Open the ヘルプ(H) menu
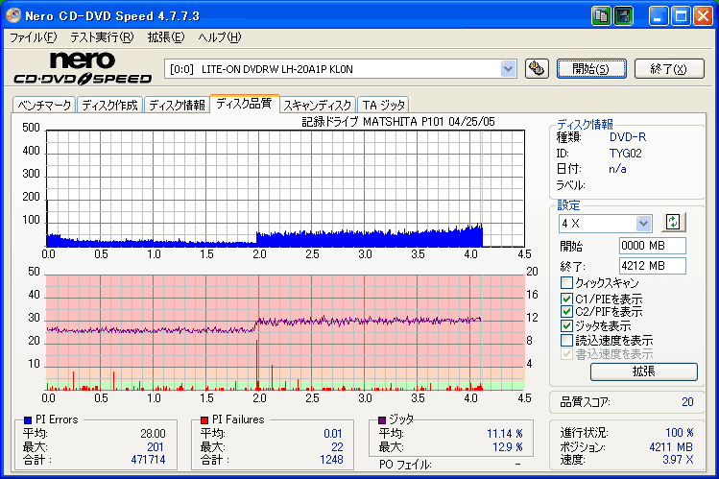This screenshot has height=479, width=719. tap(220, 37)
